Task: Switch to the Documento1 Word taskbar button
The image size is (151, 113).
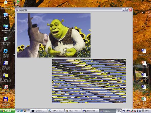Action: point(90,111)
